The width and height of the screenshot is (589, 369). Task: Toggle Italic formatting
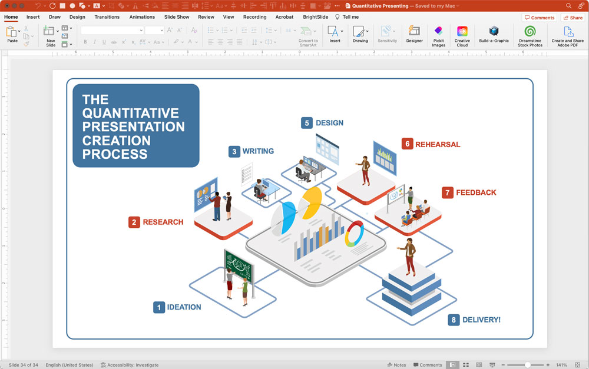point(95,42)
